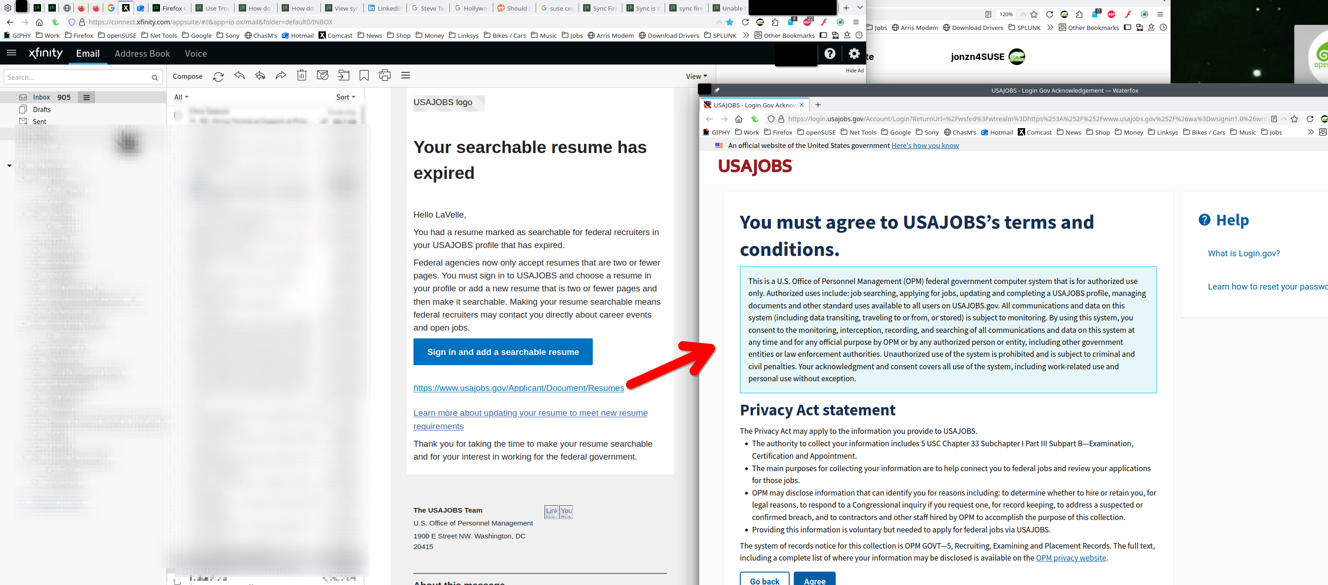Refresh the Xfinity mailbox
This screenshot has width=1328, height=585.
pos(218,76)
